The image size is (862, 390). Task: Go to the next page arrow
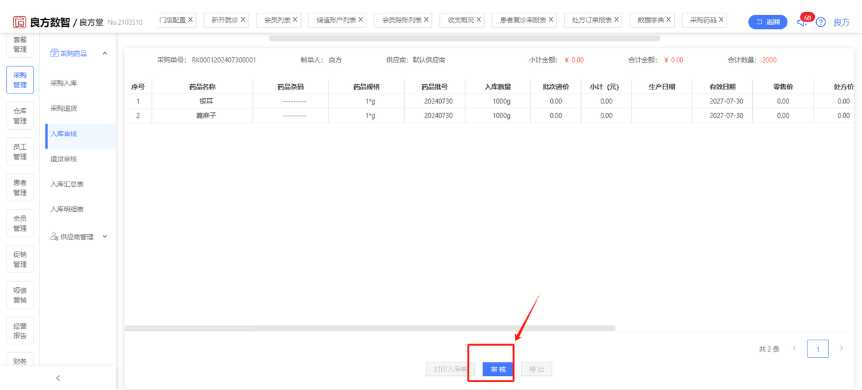coord(841,348)
